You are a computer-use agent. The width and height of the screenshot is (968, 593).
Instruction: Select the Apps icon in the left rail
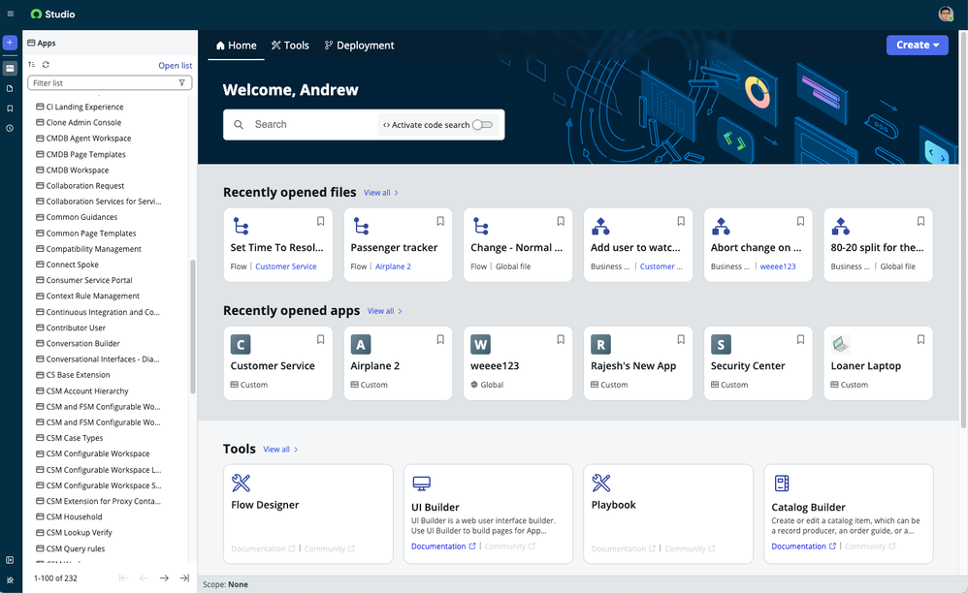(x=10, y=65)
